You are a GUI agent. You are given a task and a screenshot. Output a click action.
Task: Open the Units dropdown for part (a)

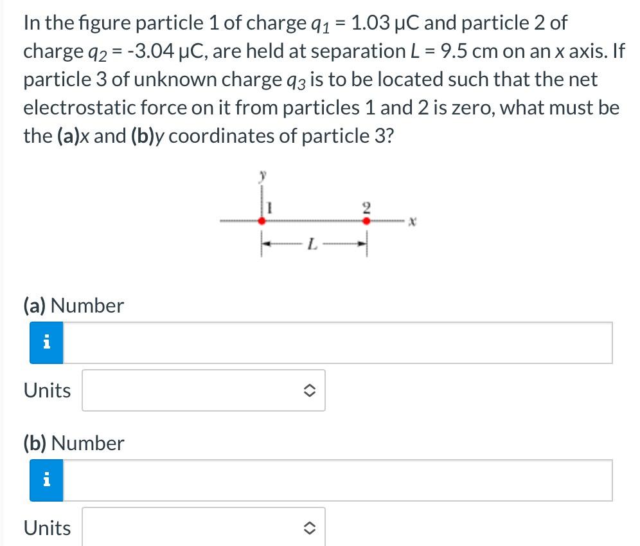(x=203, y=390)
